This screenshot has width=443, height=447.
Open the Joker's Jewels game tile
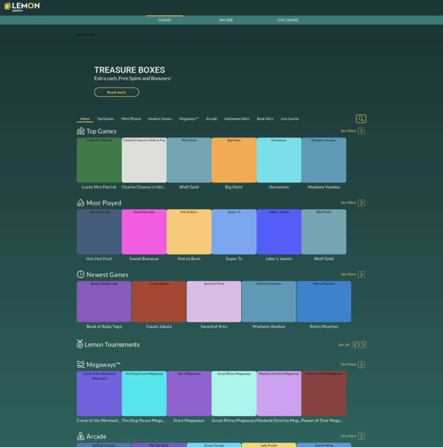pos(279,232)
